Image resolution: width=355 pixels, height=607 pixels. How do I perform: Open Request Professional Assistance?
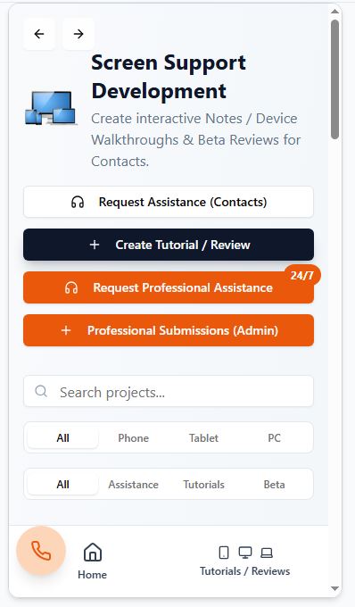pyautogui.click(x=169, y=287)
